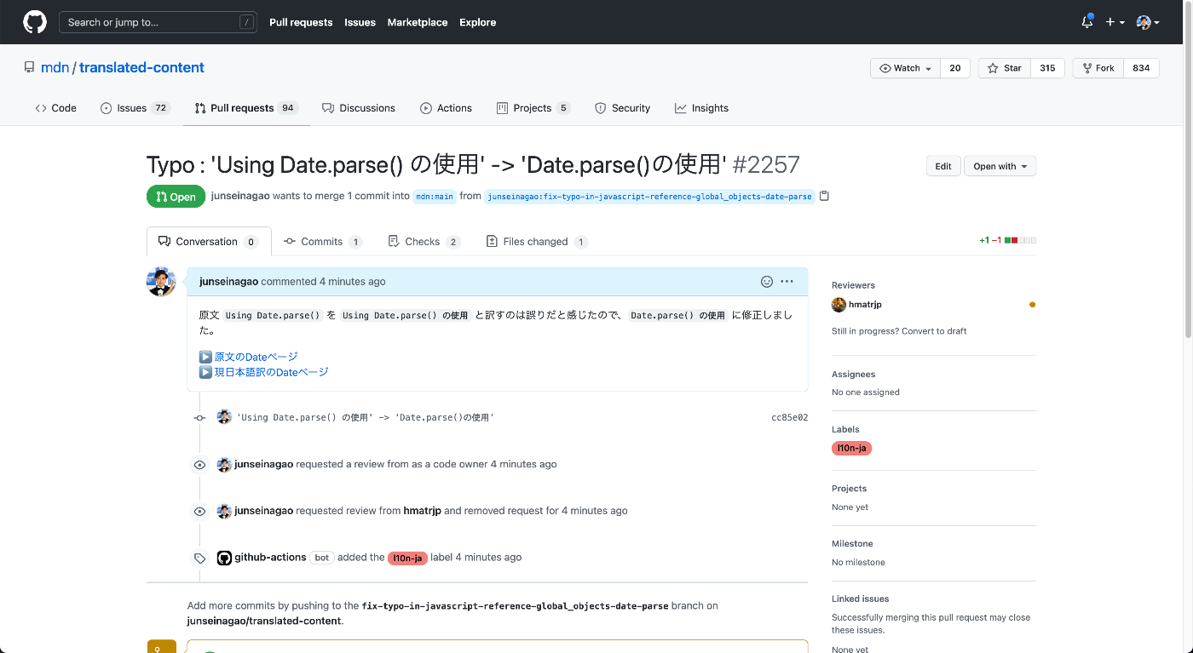Viewport: 1193px width, 653px height.
Task: Click junseinagao in the comment header
Action: [x=228, y=281]
